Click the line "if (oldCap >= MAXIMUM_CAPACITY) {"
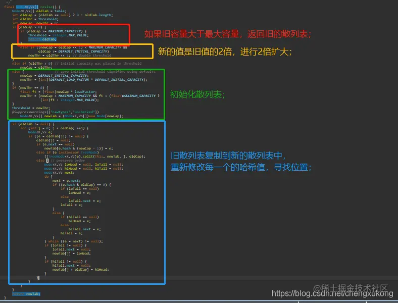Image resolution: width=398 pixels, height=303 pixels. [54, 31]
